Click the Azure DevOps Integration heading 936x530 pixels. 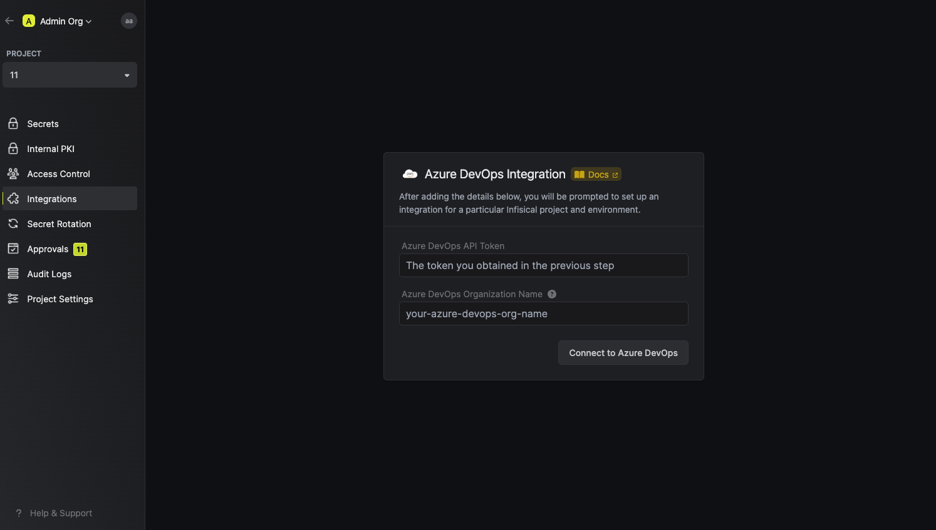(495, 174)
